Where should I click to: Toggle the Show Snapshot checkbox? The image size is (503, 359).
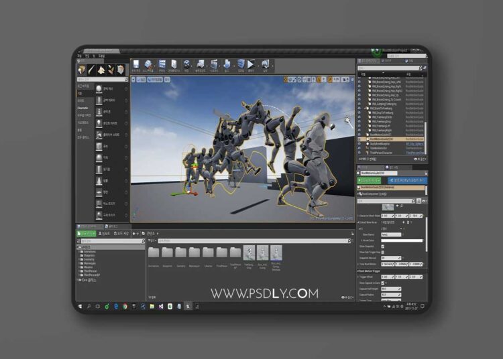click(x=383, y=246)
